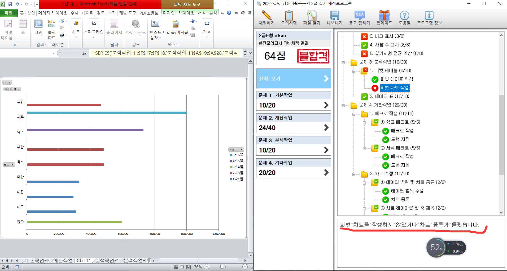Click the 채점하기 pencil icon

266,16
